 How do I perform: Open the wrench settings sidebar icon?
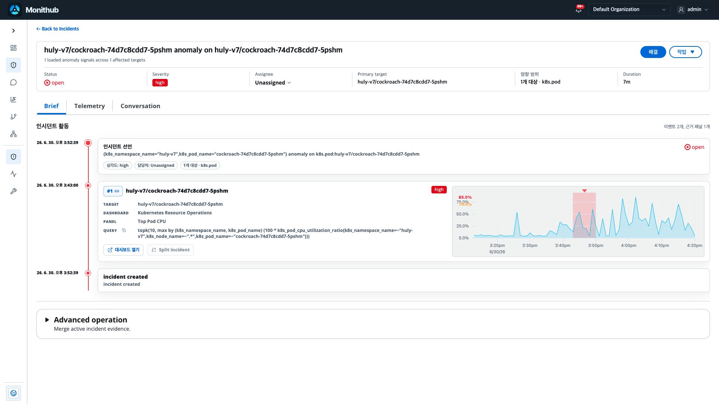[x=13, y=191]
